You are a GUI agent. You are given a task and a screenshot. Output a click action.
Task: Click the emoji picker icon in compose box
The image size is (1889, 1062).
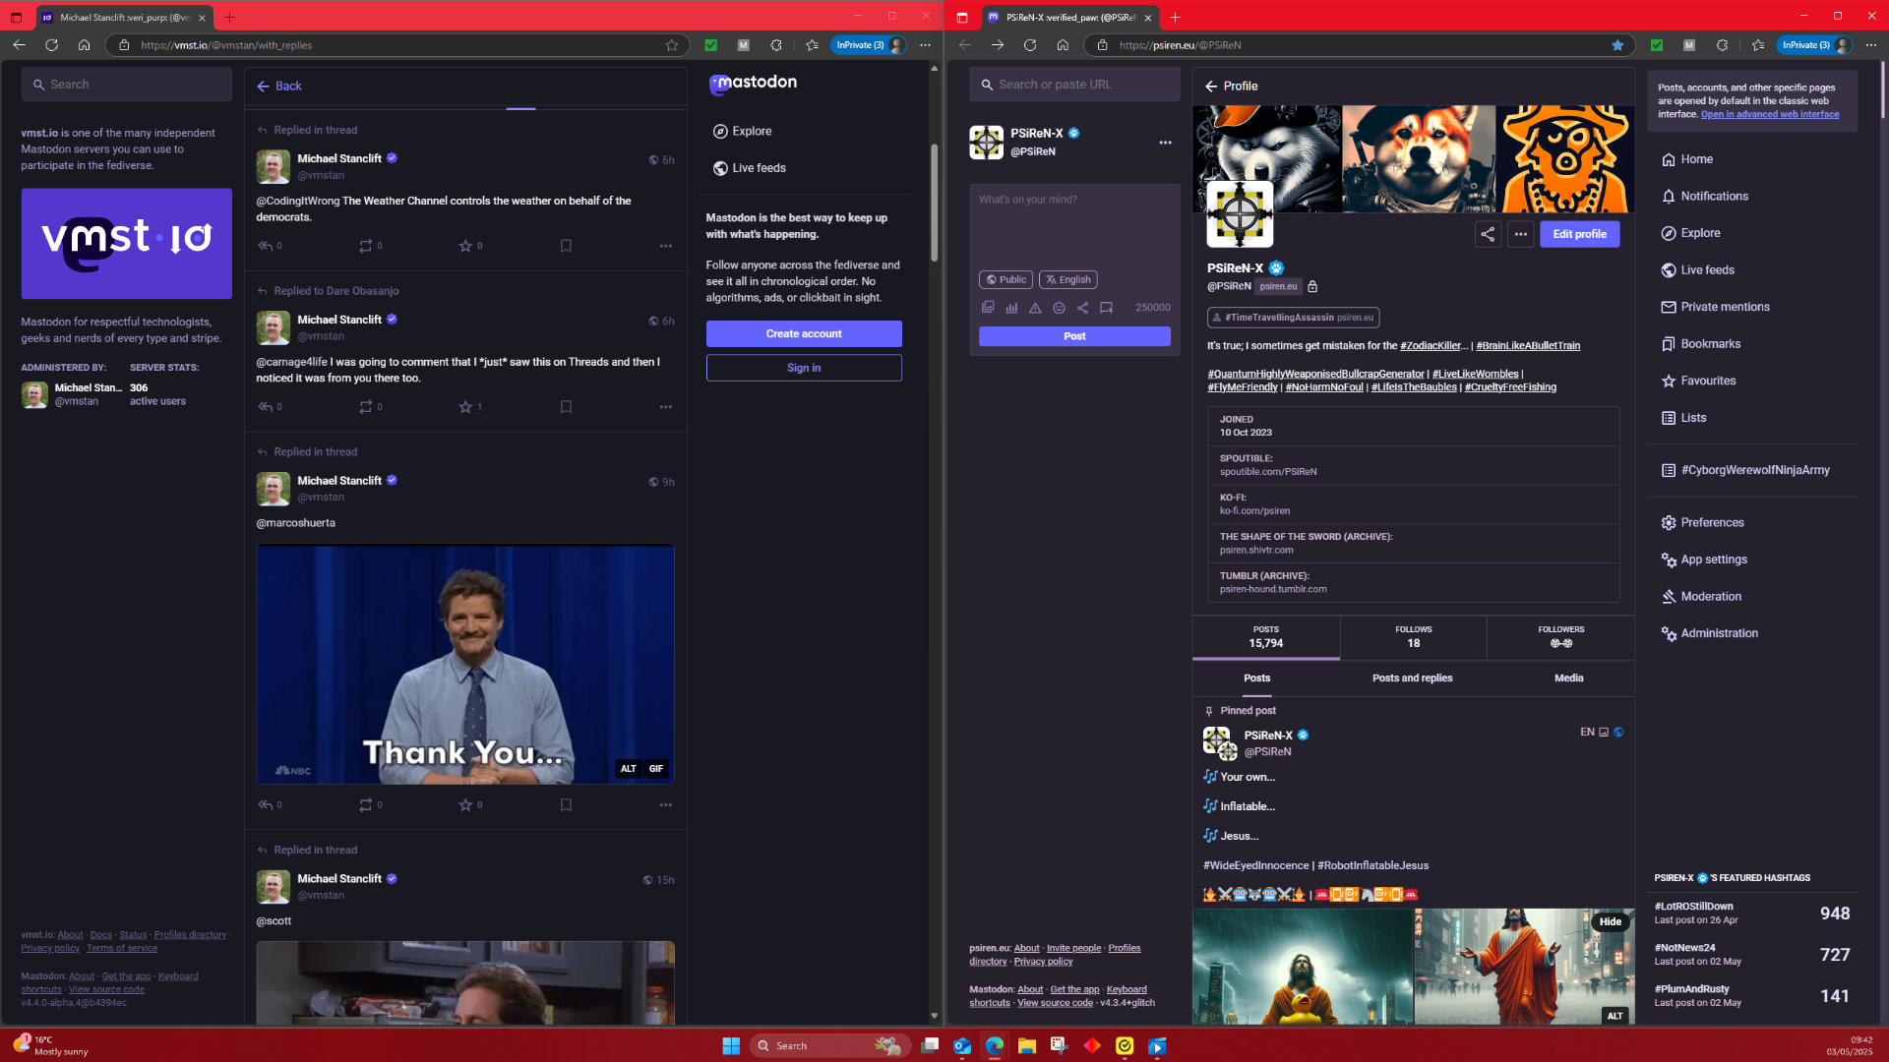coord(1059,308)
